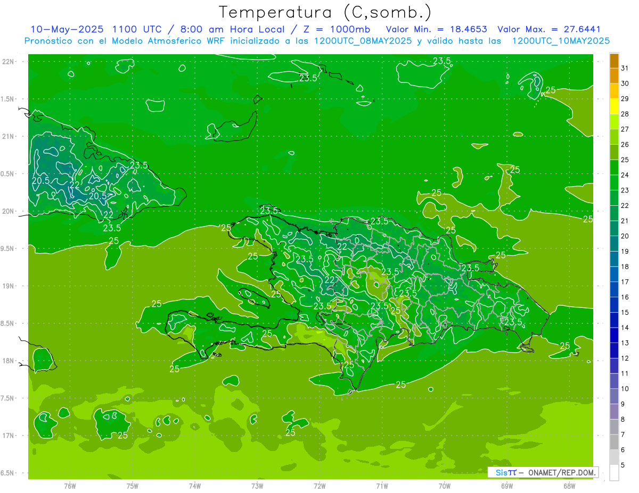Click the dark orange legend swatch above 31

pos(614,61)
